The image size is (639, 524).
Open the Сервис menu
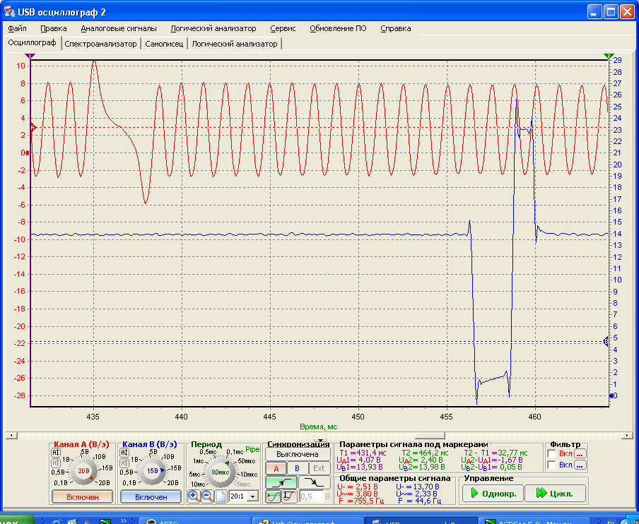point(283,28)
